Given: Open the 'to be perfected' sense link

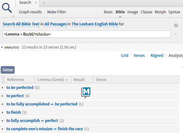Looking at the screenshot, I should coord(20,88).
